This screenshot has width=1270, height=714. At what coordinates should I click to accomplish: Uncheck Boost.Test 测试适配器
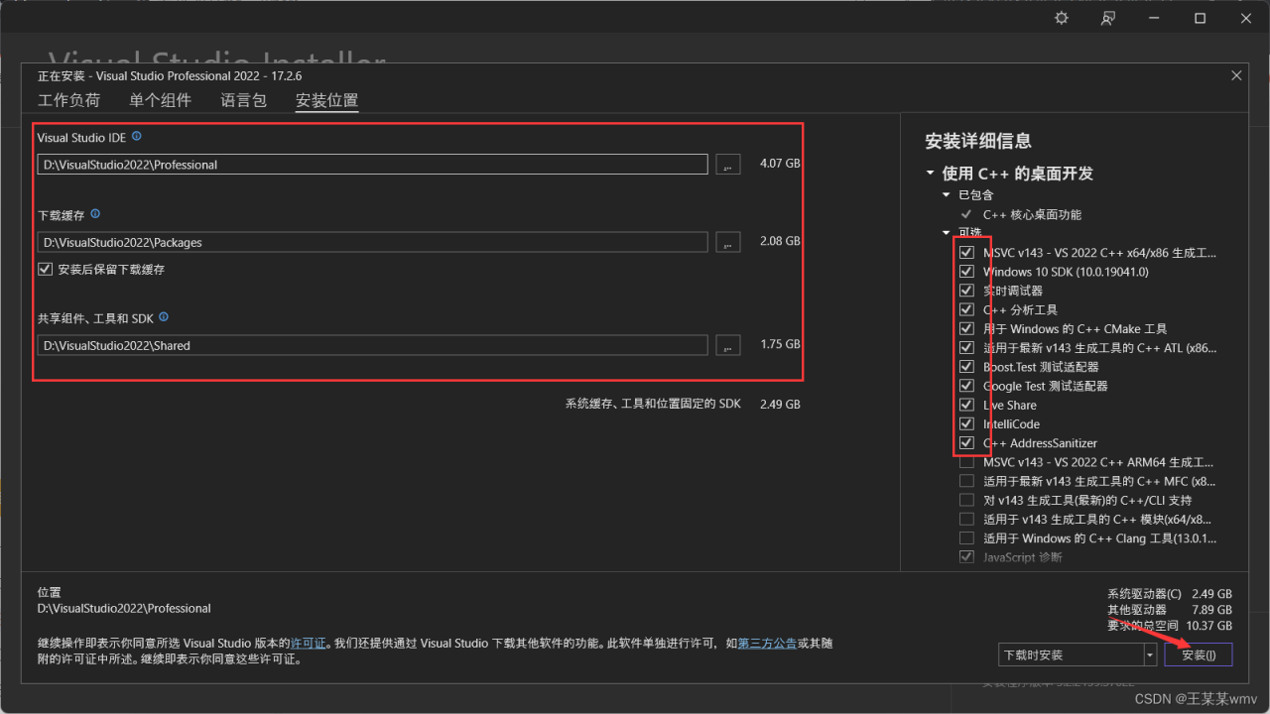(x=966, y=367)
